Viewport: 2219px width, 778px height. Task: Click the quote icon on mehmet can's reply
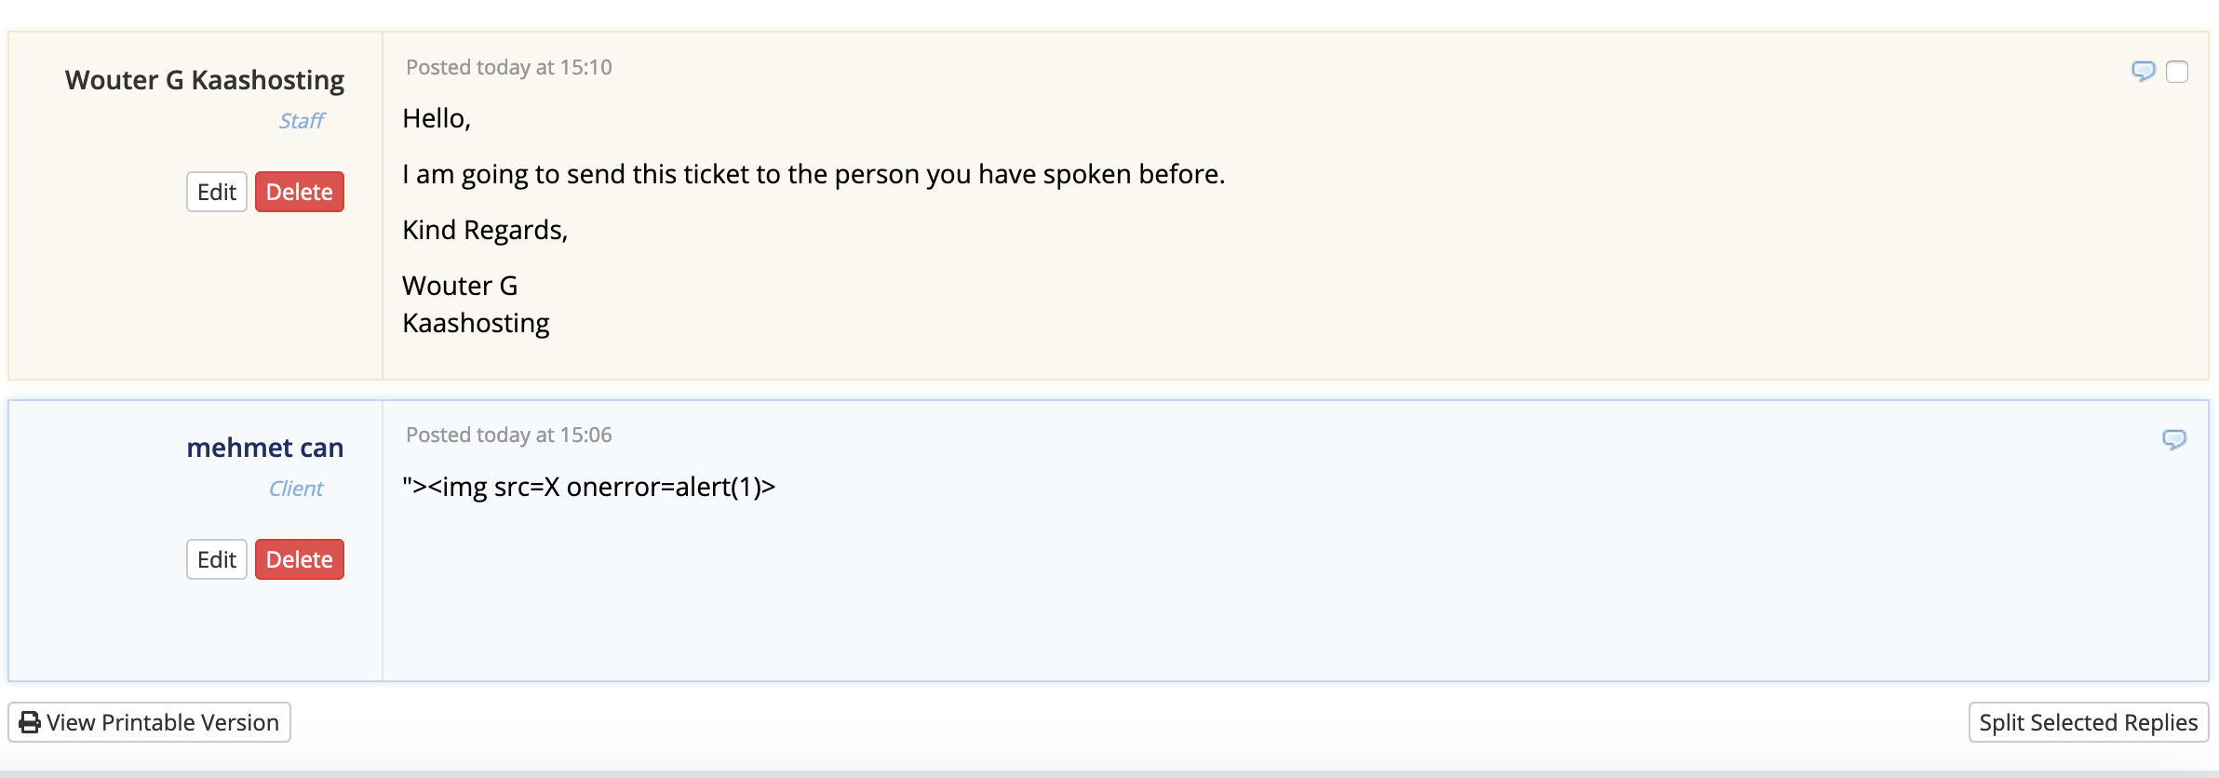(x=2173, y=439)
